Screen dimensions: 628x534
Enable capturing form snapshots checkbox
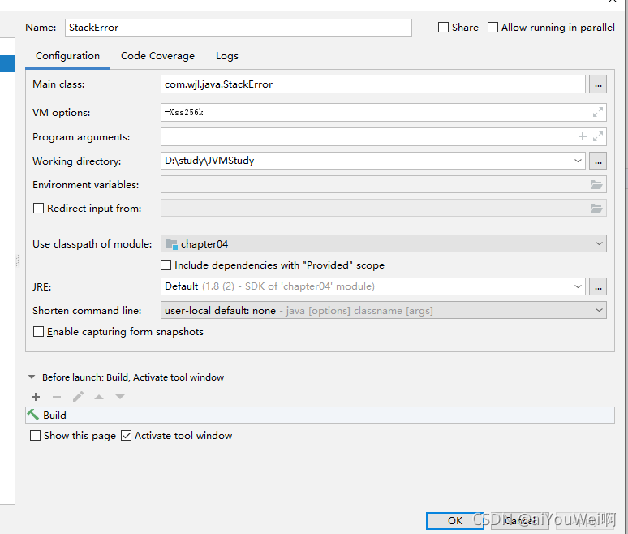(38, 332)
